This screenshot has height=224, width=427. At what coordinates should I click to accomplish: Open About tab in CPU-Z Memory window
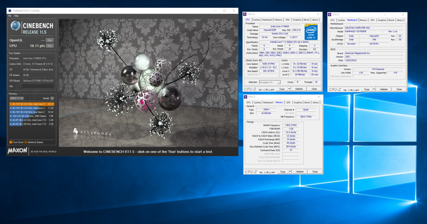pos(316,103)
